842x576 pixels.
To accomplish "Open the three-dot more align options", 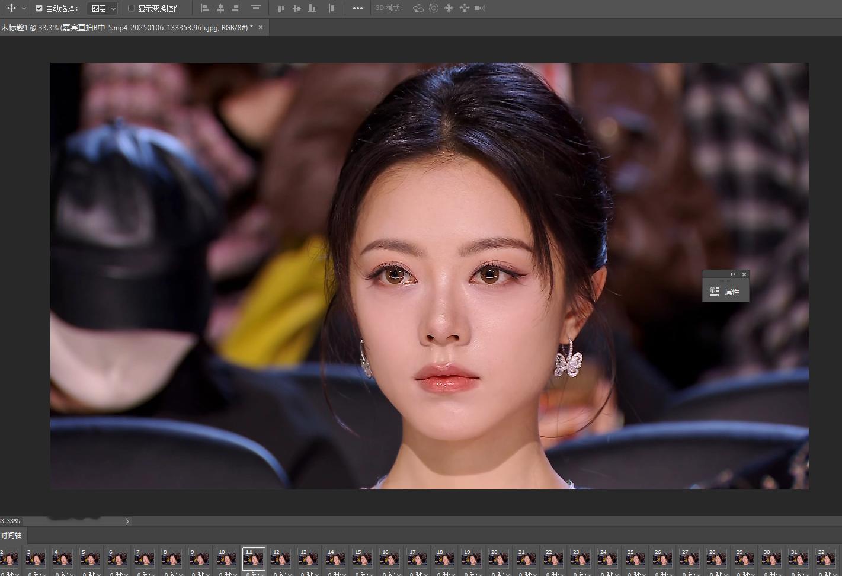I will click(357, 8).
